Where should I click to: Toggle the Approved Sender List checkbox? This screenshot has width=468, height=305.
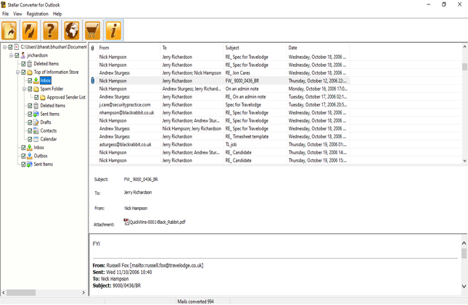coord(37,97)
